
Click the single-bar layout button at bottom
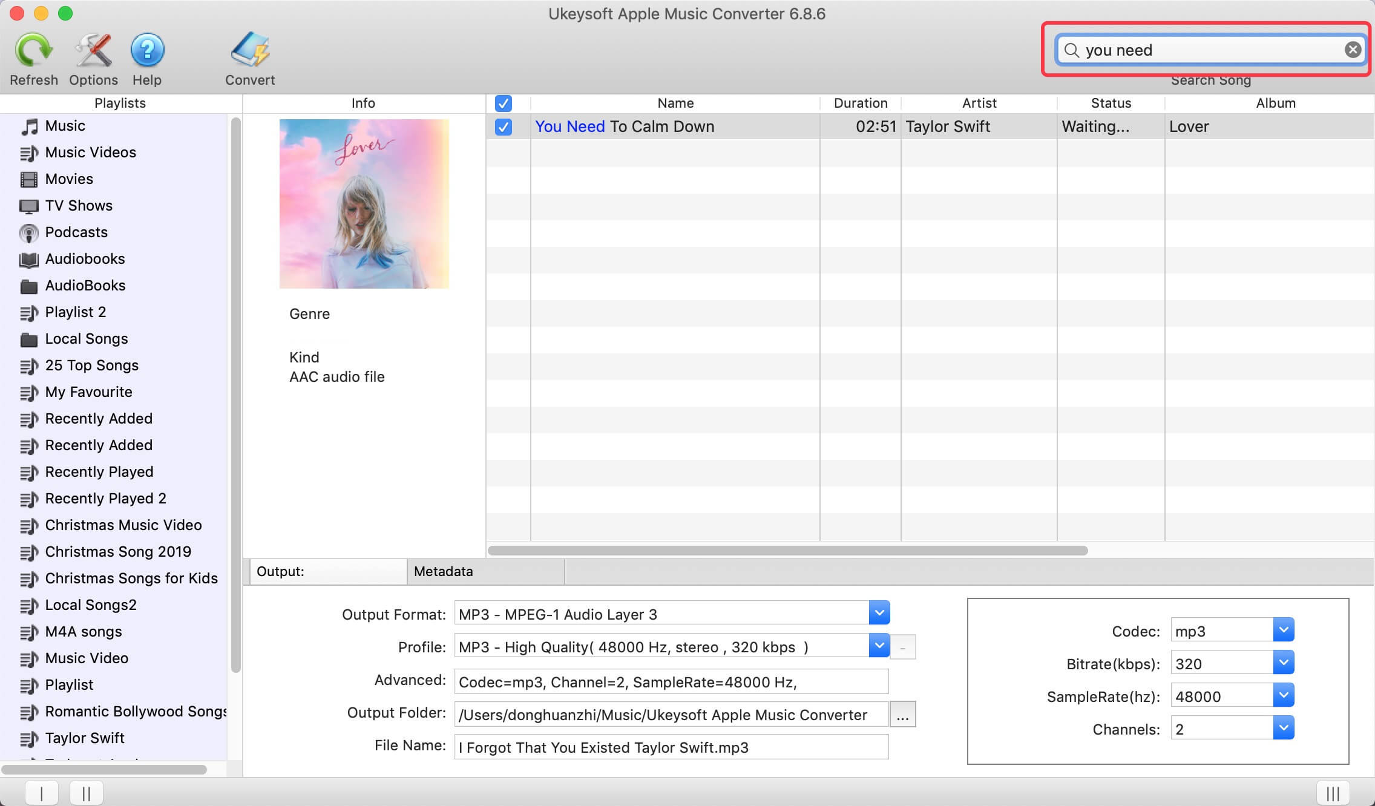point(42,793)
